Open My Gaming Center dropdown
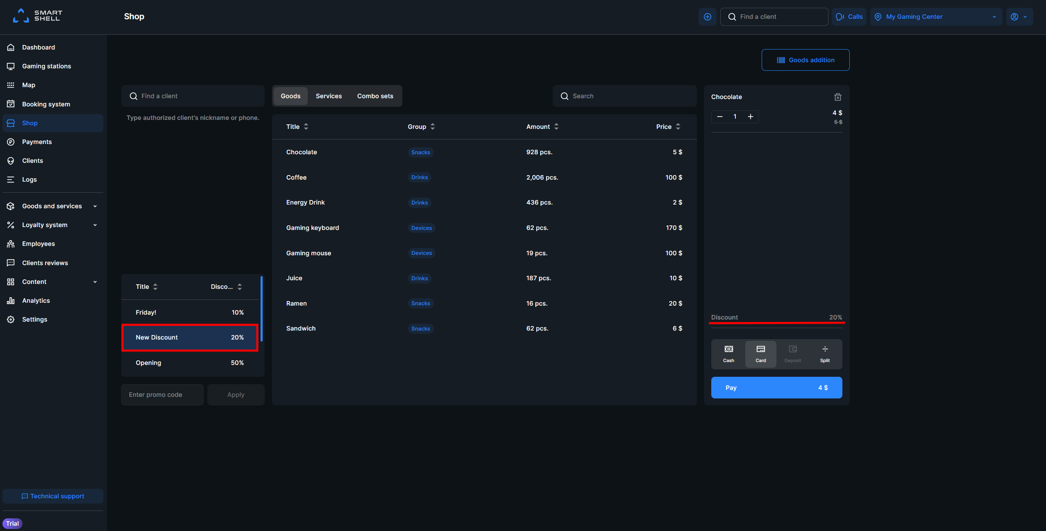Image resolution: width=1046 pixels, height=531 pixels. coord(936,17)
